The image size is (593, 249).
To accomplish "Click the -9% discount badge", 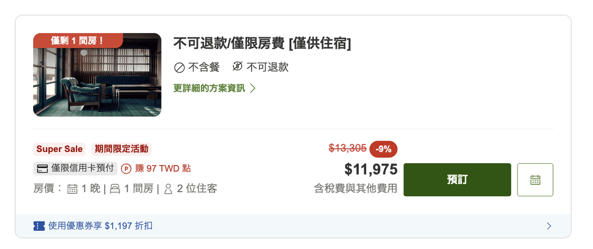I will coord(383,149).
